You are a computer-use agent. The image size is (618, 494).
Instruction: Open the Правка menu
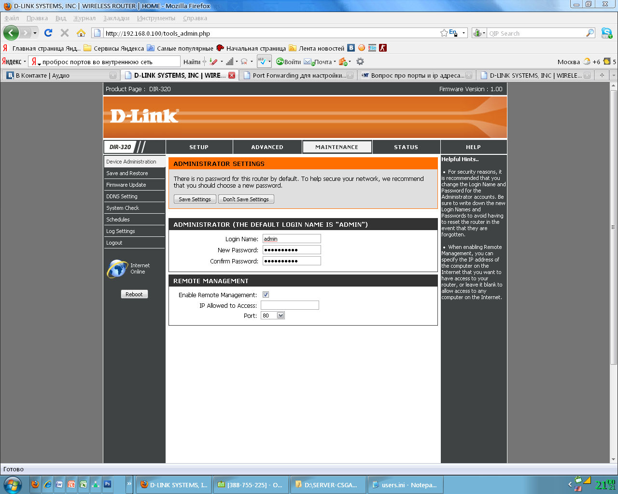coord(37,18)
